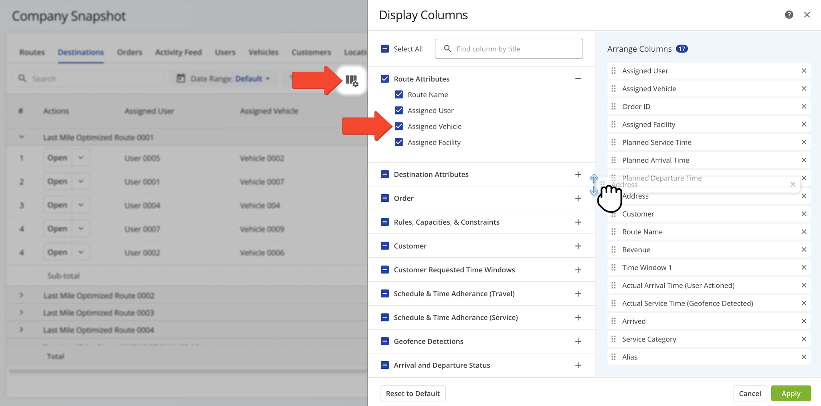Focus the Find column by title field
Screen dimensions: 821x406
click(509, 49)
